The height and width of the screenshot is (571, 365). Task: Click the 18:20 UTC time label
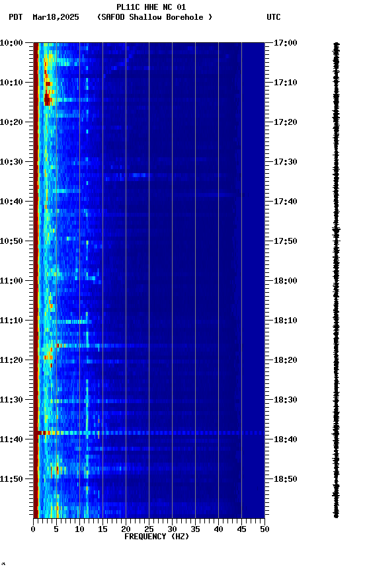286,360
